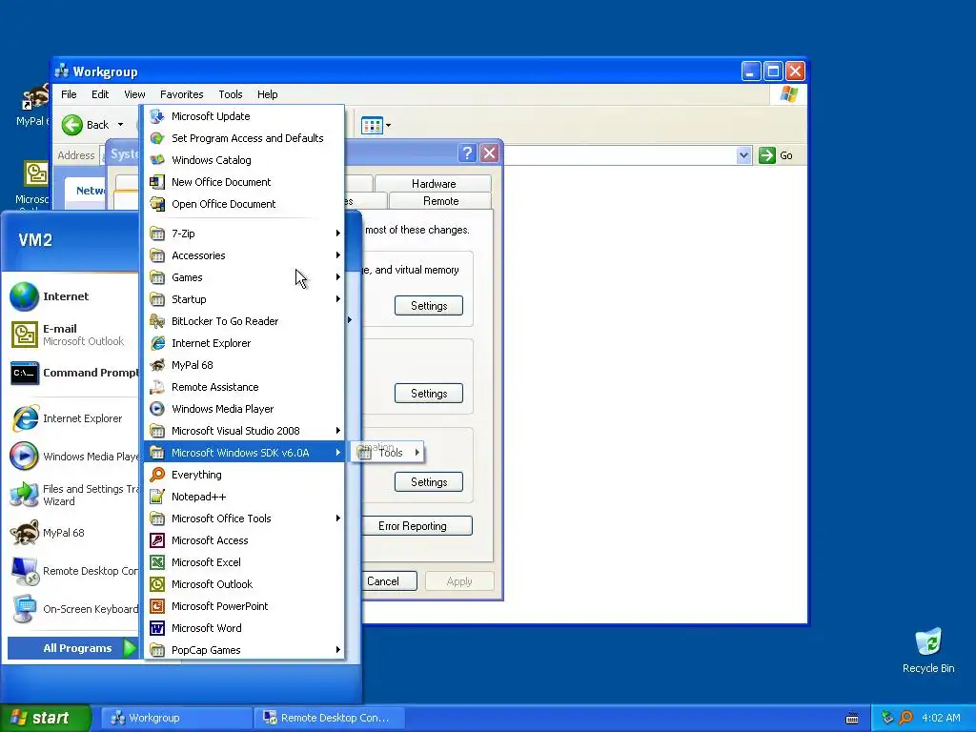The height and width of the screenshot is (732, 976).
Task: Expand the Tools submenu of the SDK
Action: pos(388,453)
